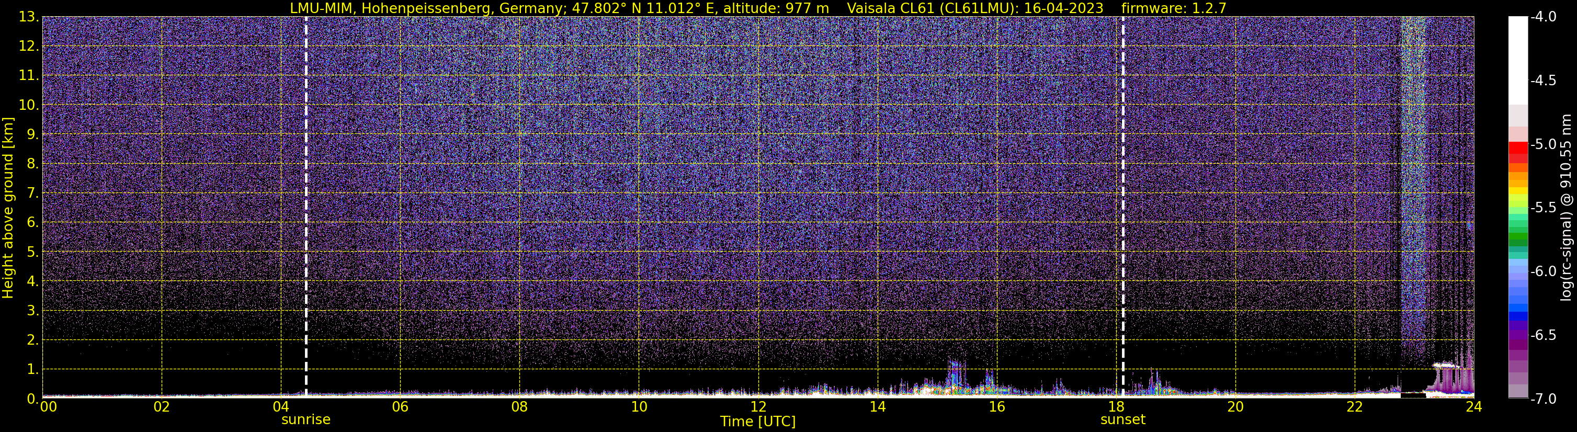
Task: Click the 'Height above ground [km]' axis label
Action: pyautogui.click(x=8, y=208)
